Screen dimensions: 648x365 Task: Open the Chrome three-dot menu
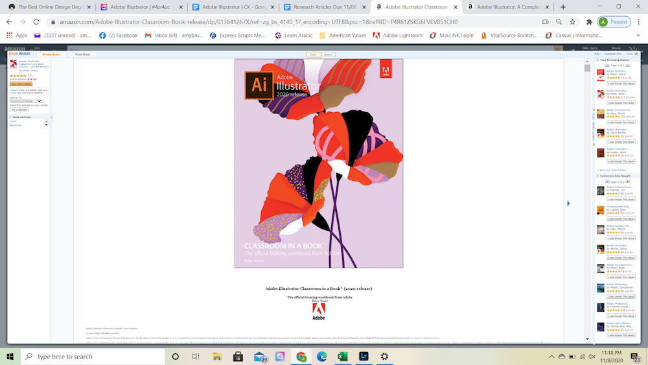click(638, 22)
